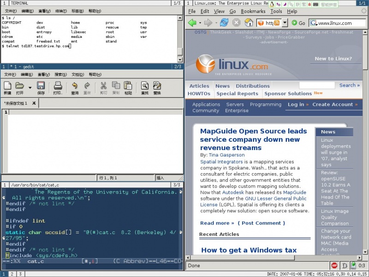Image resolution: width=369 pixels, height=277 pixels.
Task: Click the Stop loading icon in browser
Action: point(236,23)
